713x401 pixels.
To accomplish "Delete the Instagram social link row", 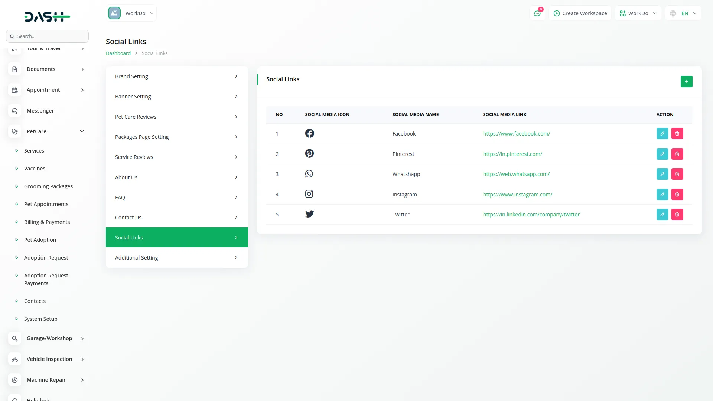I will tap(677, 195).
